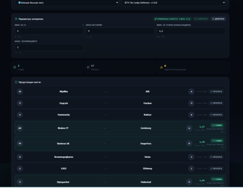Click the Goteborg team avatar

189,128
